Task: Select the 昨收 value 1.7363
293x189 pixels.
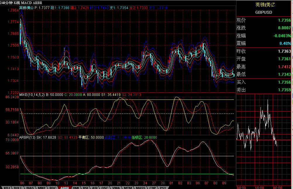Action: (284, 51)
